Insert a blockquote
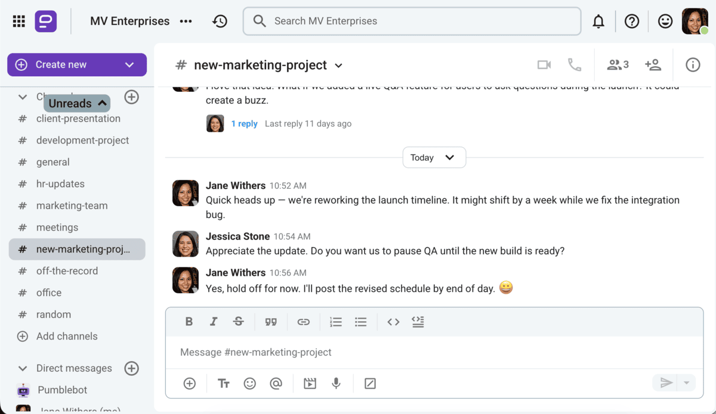 coord(271,322)
